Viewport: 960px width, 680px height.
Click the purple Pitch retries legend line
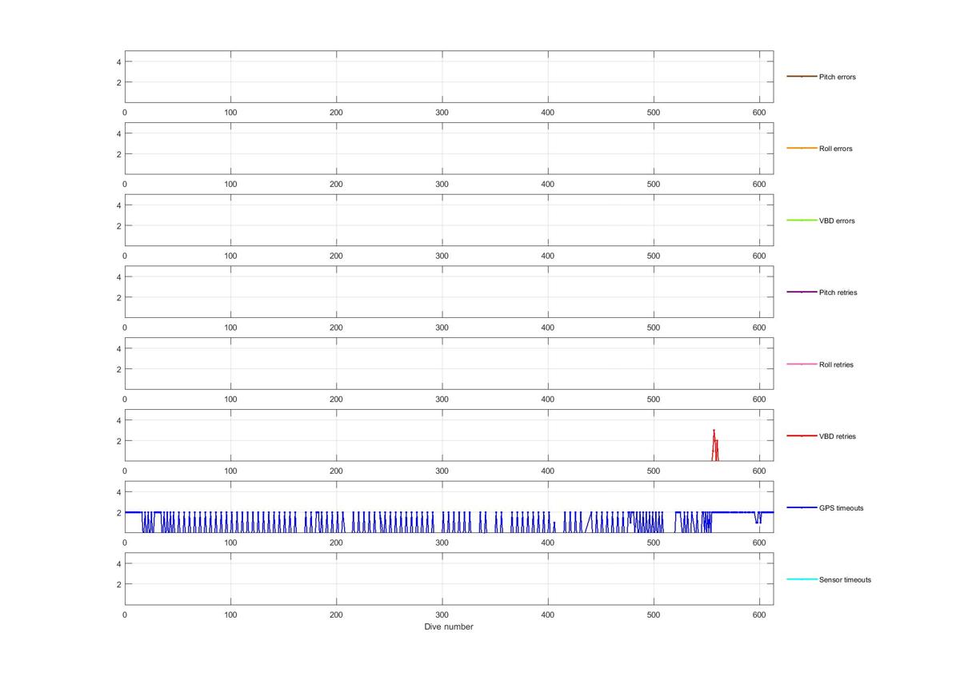coord(802,292)
